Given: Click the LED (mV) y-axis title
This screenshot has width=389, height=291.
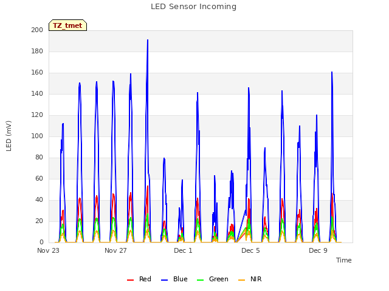Looking at the screenshot, I should [x=9, y=136].
